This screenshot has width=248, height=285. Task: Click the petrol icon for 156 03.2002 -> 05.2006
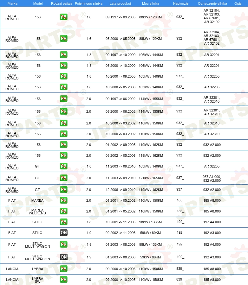pos(63,155)
